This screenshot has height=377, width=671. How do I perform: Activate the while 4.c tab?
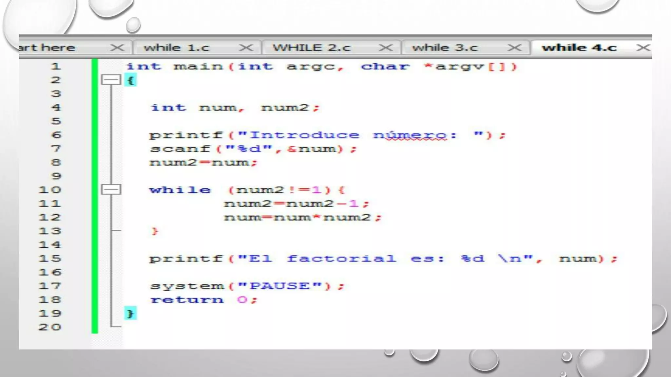(579, 48)
